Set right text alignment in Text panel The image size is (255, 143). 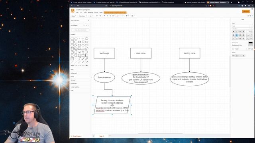(240, 35)
